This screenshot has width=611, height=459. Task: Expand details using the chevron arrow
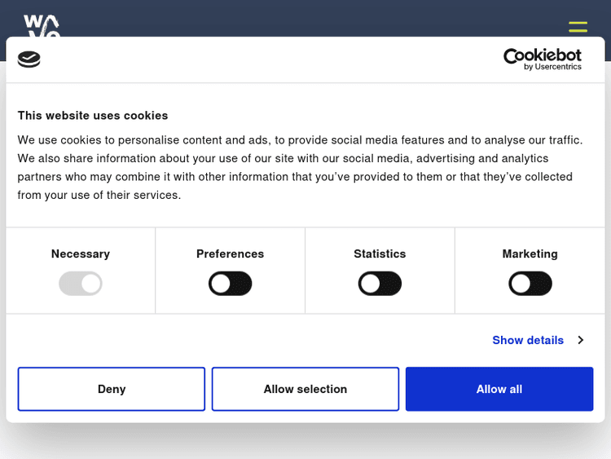(580, 340)
